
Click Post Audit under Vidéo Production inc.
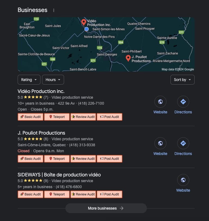point(109,117)
